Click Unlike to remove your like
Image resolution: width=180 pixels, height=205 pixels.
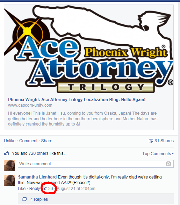click(10, 141)
